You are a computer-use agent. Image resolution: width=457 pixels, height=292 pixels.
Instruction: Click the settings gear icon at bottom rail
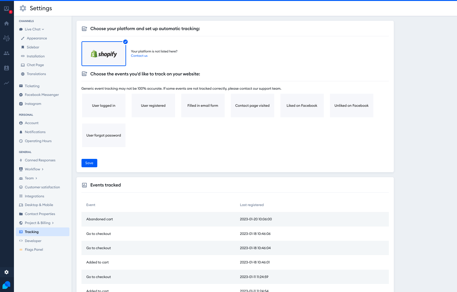[7, 272]
